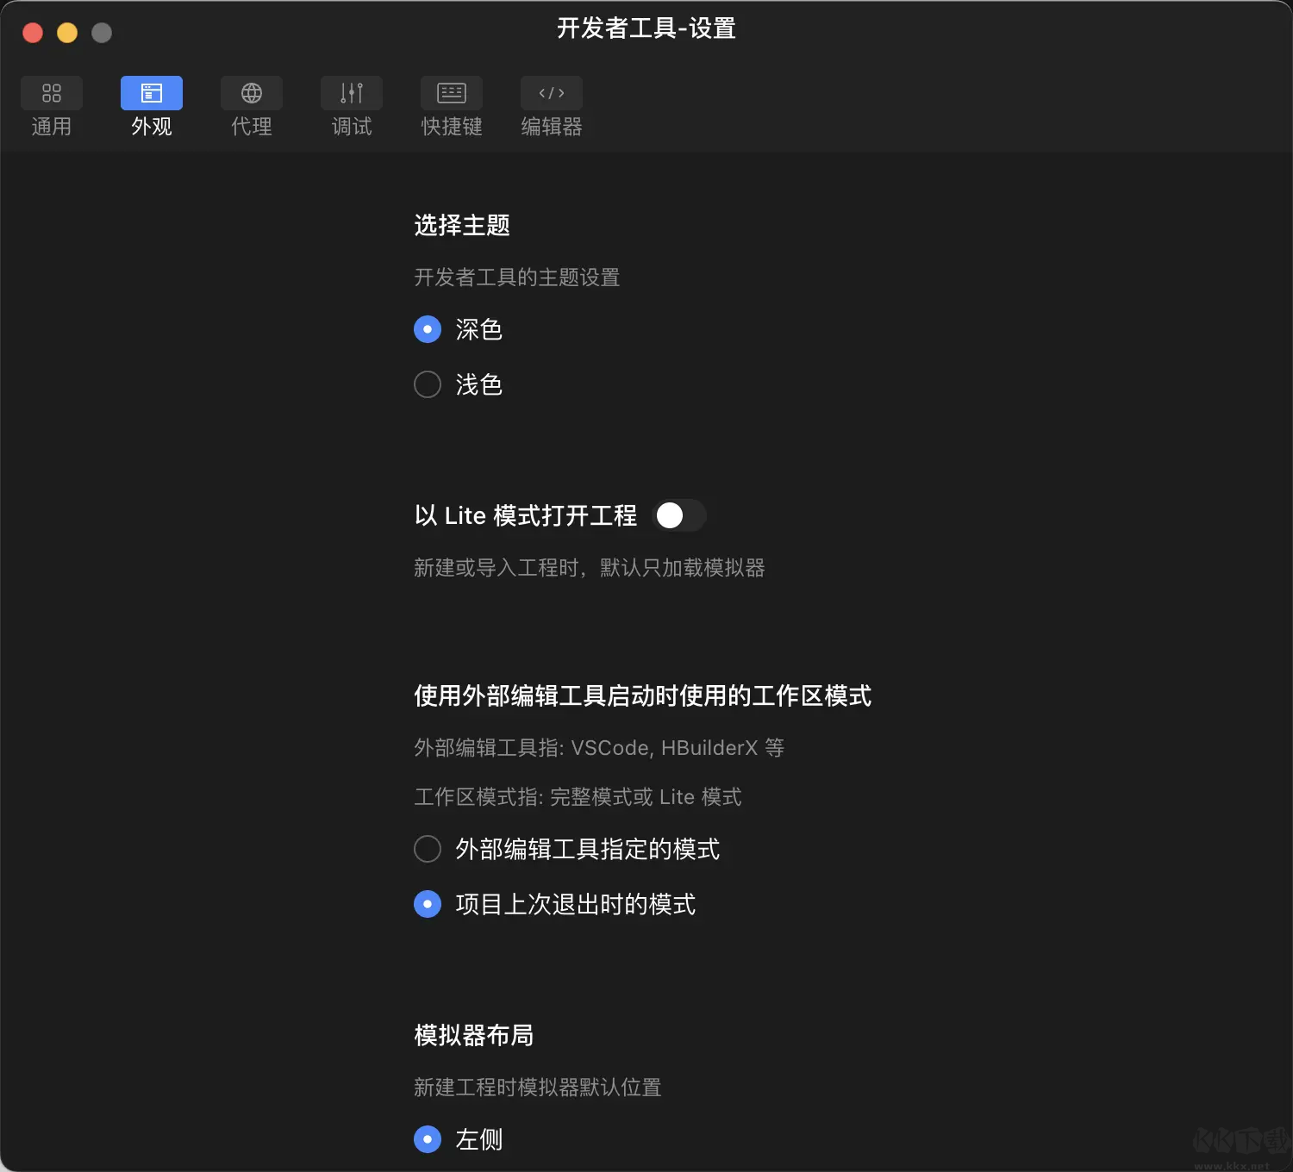
Task: Open the 通用 settings tab icon
Action: tap(51, 92)
